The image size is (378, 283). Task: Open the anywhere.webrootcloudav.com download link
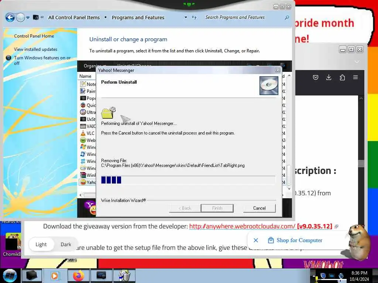pyautogui.click(x=261, y=226)
